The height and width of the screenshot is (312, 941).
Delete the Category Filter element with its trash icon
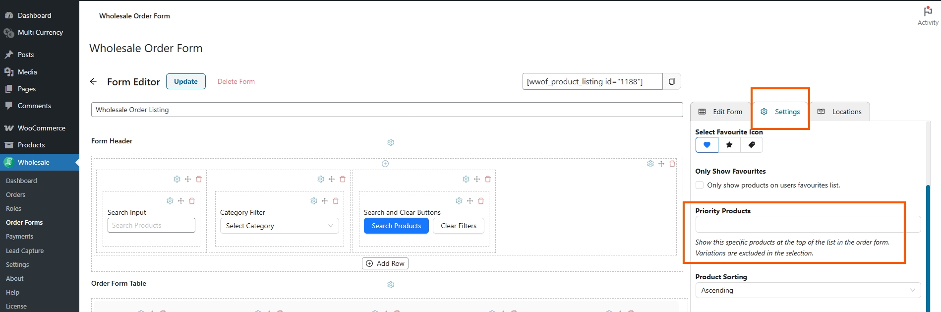[336, 201]
